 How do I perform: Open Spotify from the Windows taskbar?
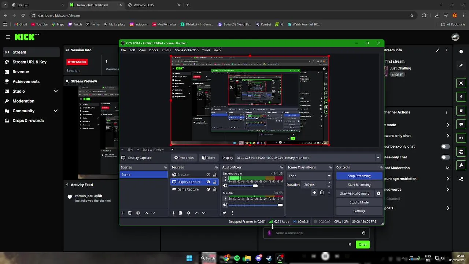[237, 258]
